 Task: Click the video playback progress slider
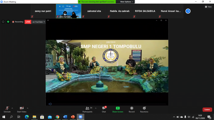coord(50,104)
